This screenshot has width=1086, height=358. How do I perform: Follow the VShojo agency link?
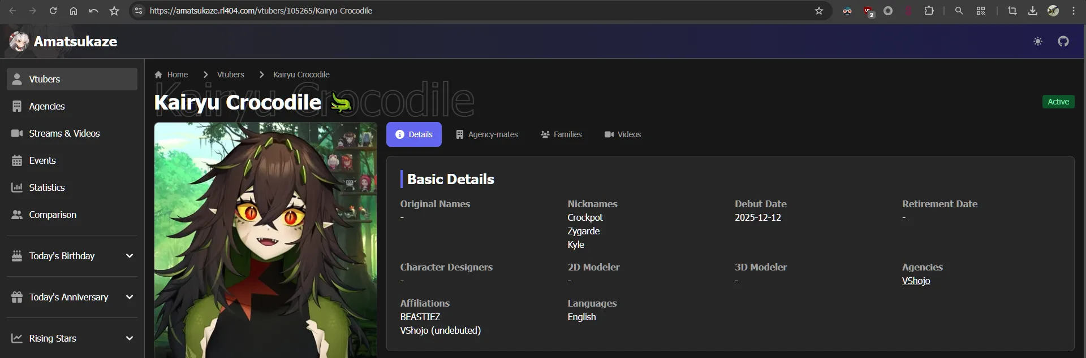pos(916,281)
